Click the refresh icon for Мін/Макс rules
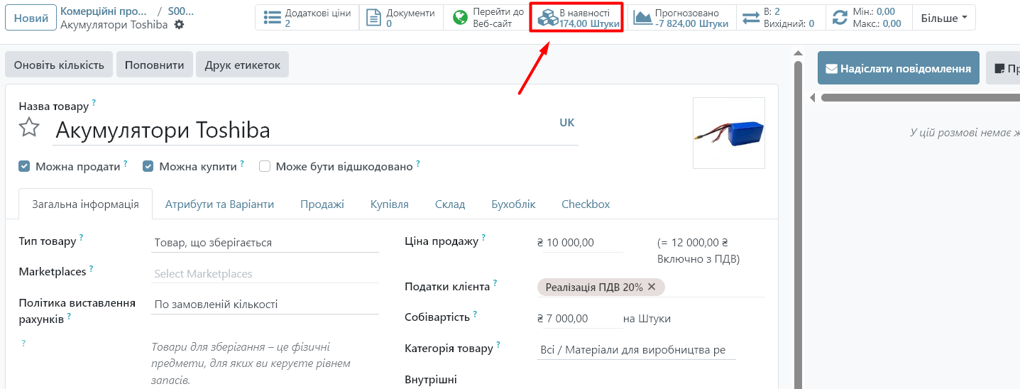This screenshot has width=1020, height=389. 840,18
